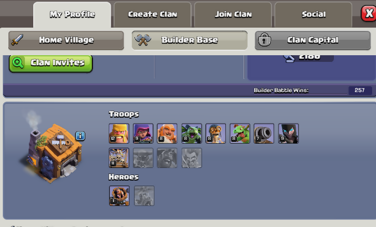Open the Join Clan tab
The height and width of the screenshot is (227, 376).
(233, 14)
